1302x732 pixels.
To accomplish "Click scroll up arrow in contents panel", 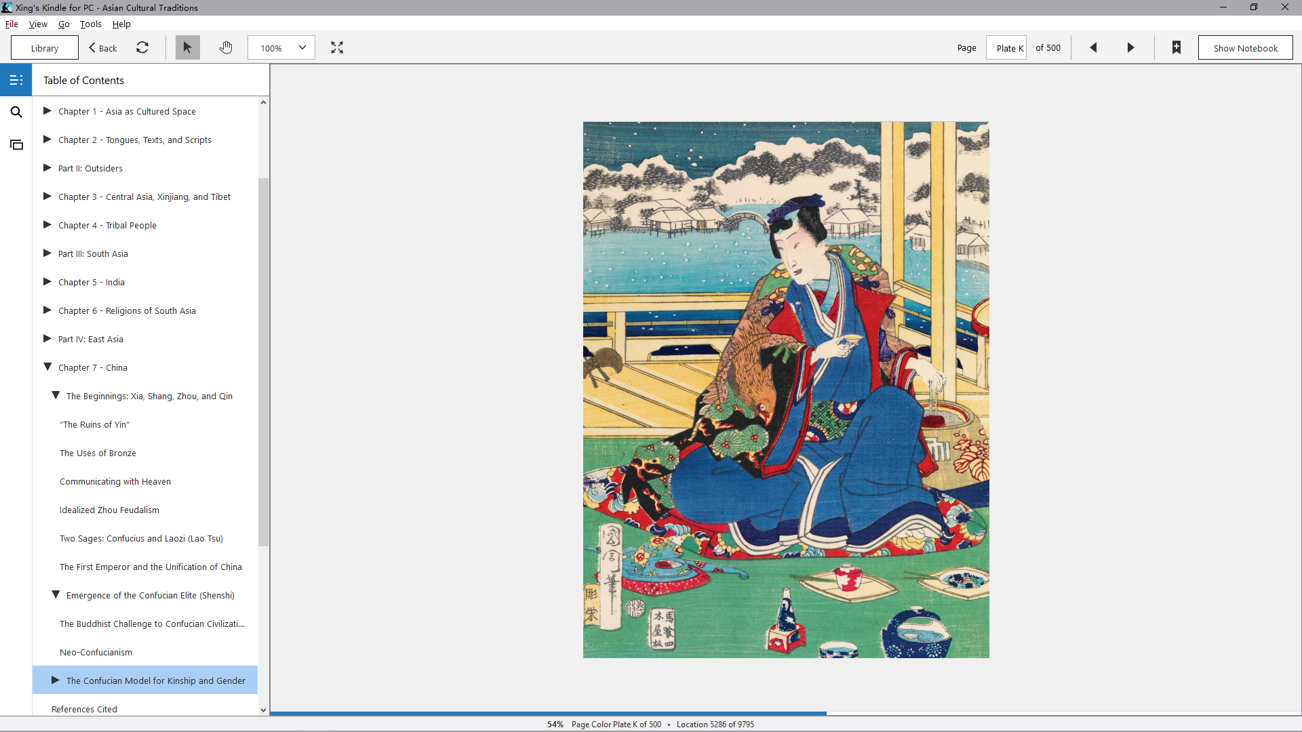I will (x=263, y=102).
